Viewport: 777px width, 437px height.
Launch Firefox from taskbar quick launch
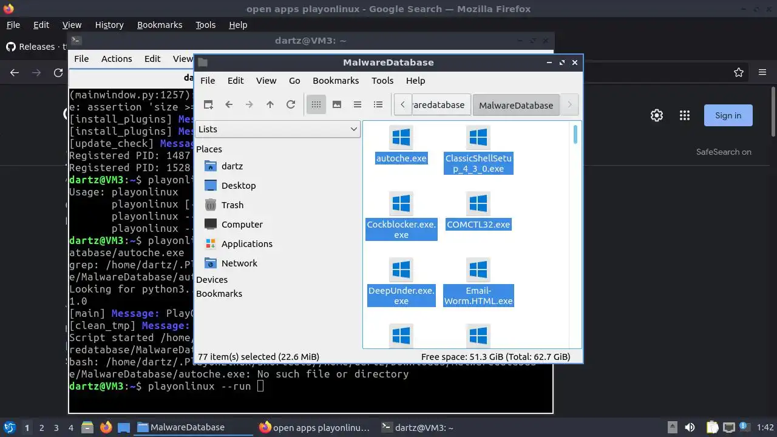106,427
